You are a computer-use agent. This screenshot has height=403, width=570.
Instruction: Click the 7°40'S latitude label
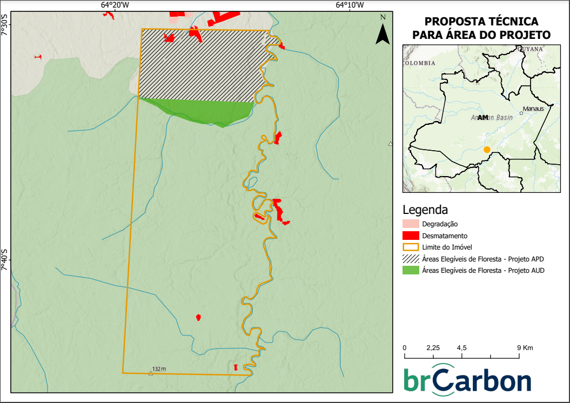(x=5, y=260)
